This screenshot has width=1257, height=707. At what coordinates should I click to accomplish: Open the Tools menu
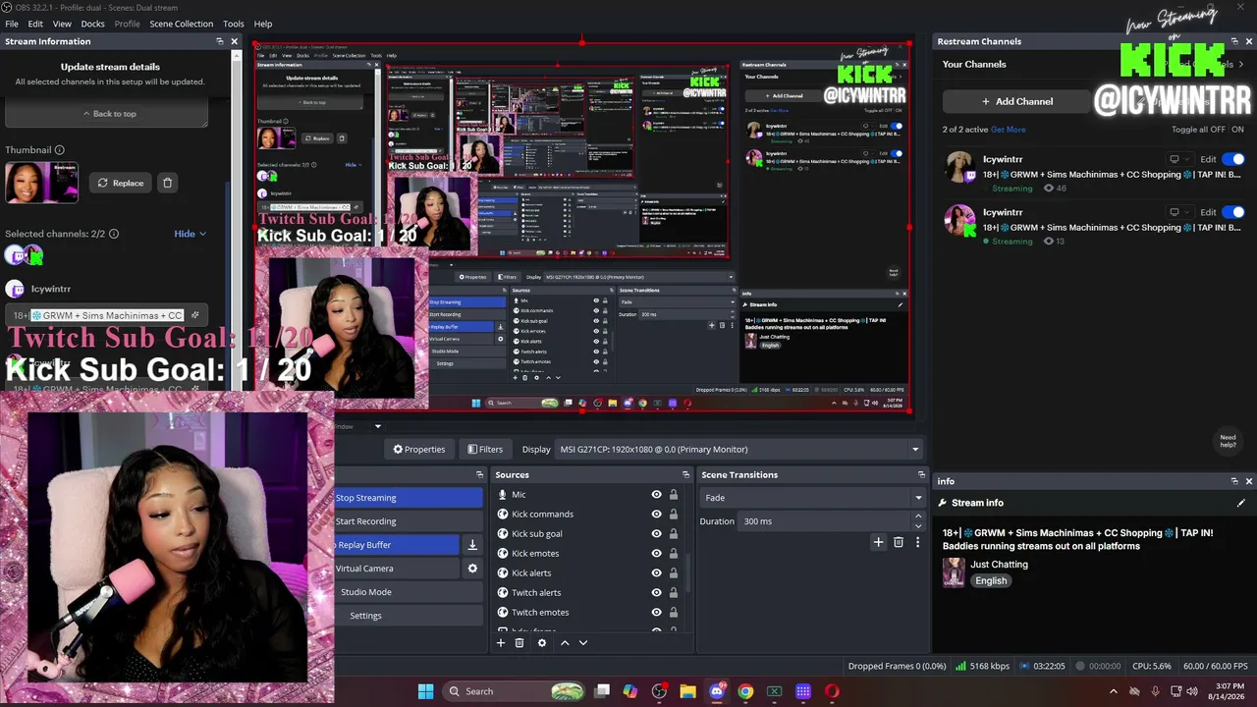[234, 24]
